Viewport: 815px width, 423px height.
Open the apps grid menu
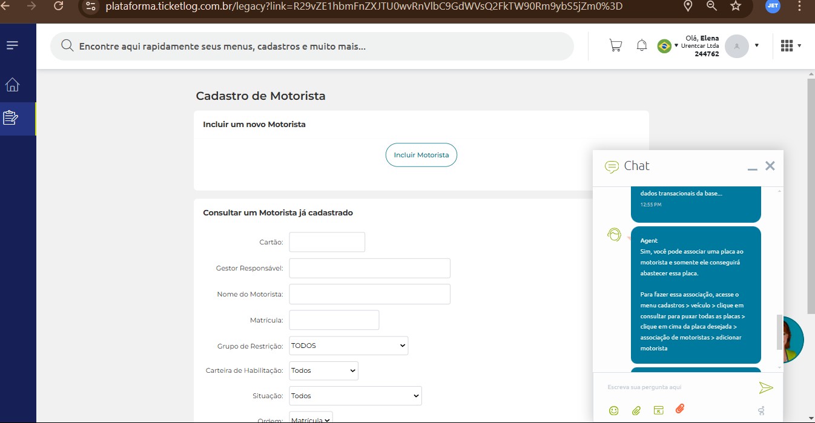pyautogui.click(x=787, y=46)
